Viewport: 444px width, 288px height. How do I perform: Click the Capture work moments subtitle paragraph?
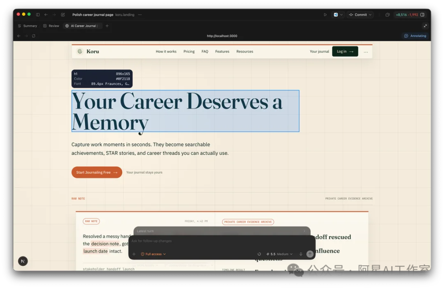point(150,149)
